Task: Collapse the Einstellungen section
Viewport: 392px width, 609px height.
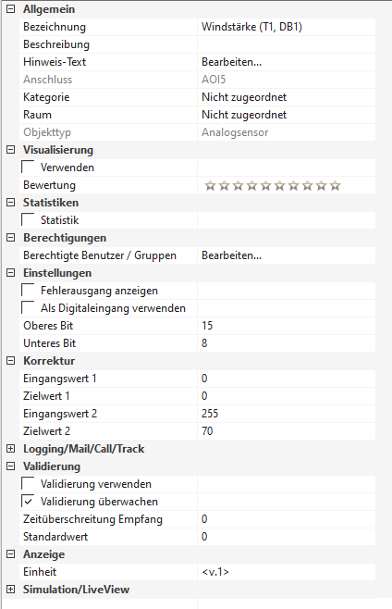Action: click(11, 273)
